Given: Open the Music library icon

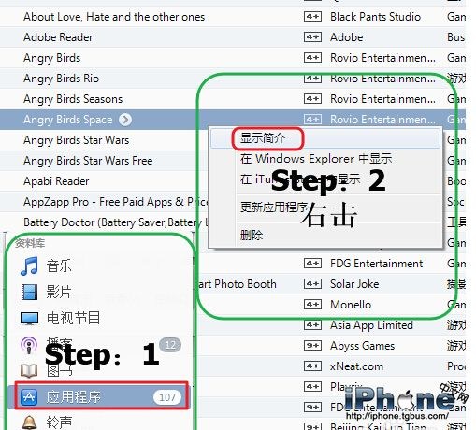Looking at the screenshot, I should (x=29, y=265).
